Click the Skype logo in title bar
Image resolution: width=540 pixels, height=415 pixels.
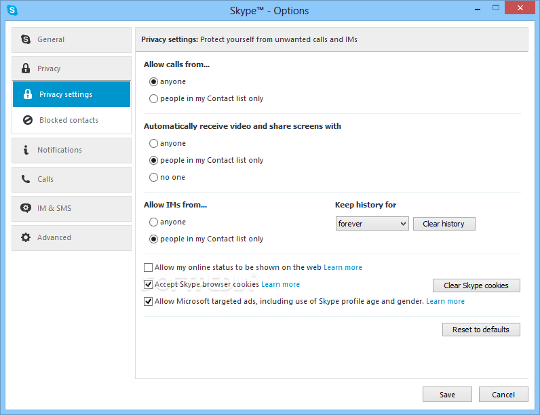(12, 10)
